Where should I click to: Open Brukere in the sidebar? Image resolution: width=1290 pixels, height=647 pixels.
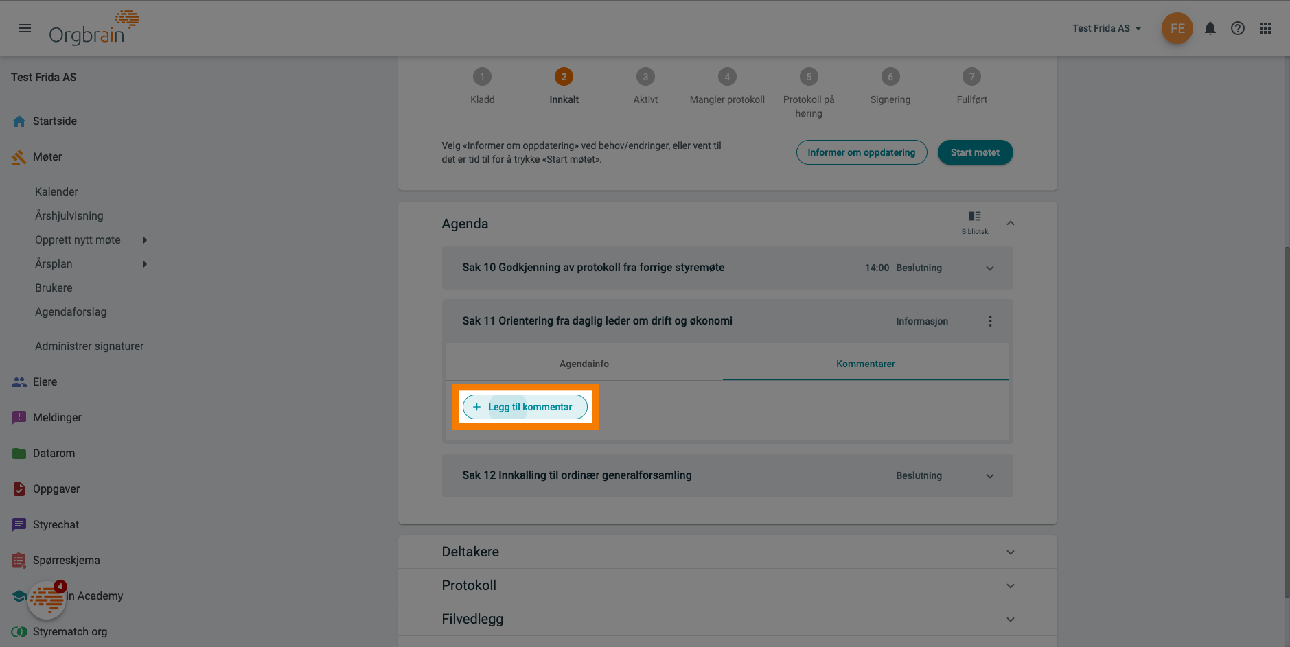[x=54, y=288]
